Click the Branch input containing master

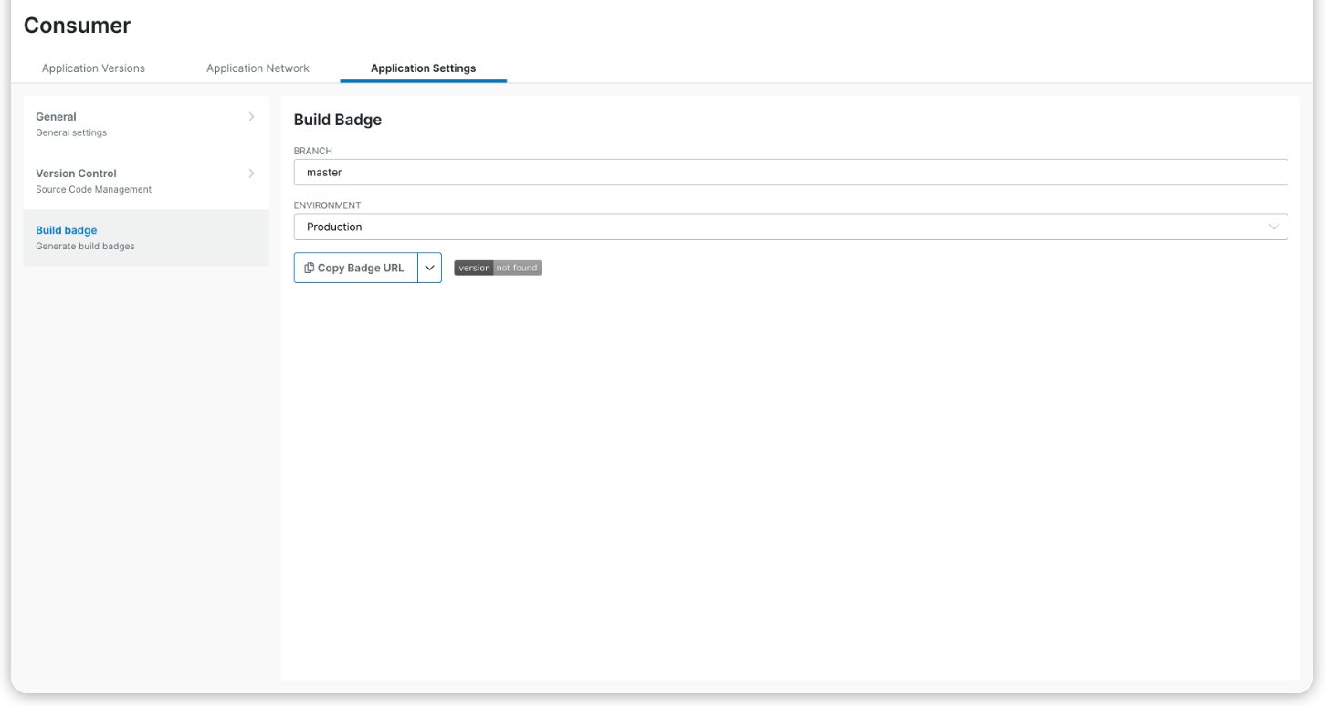[x=790, y=172]
